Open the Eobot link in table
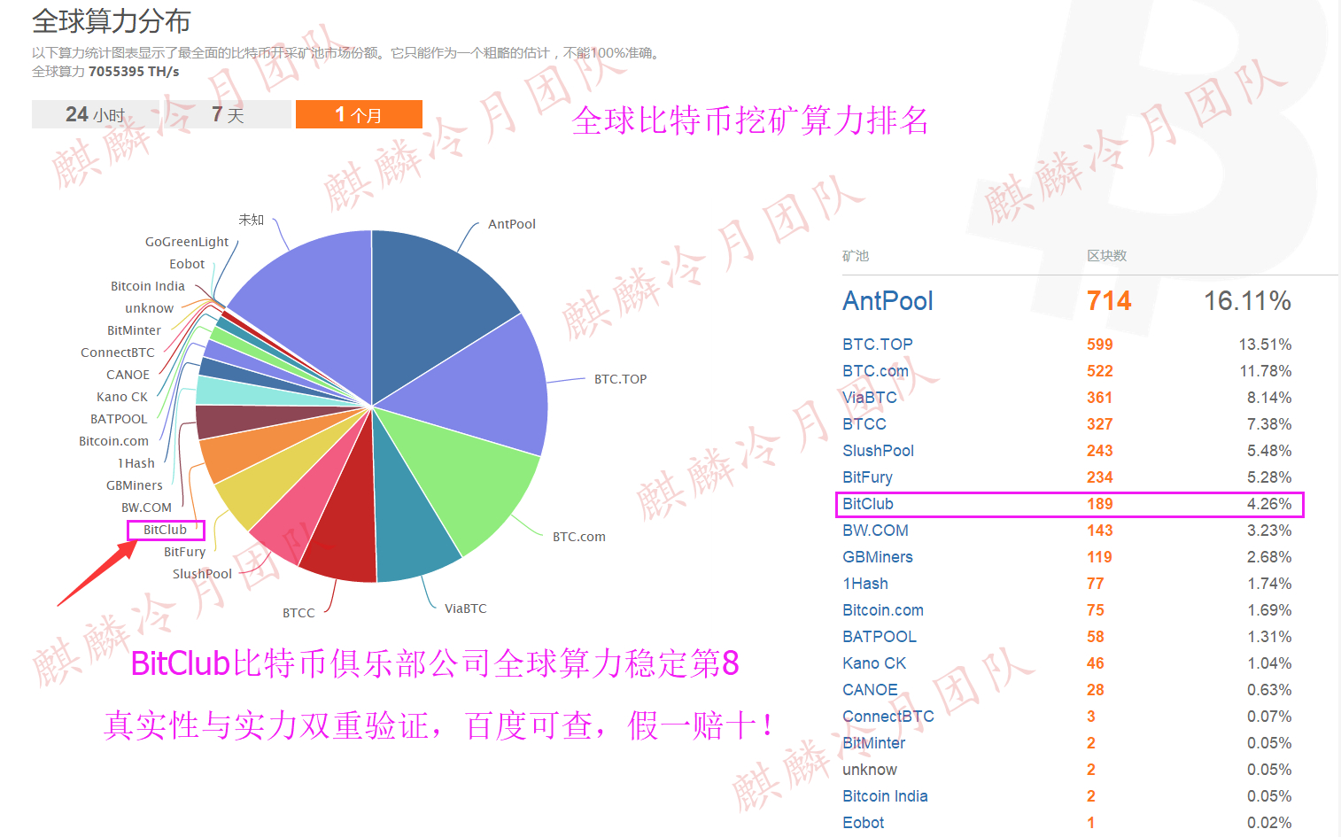 [863, 823]
